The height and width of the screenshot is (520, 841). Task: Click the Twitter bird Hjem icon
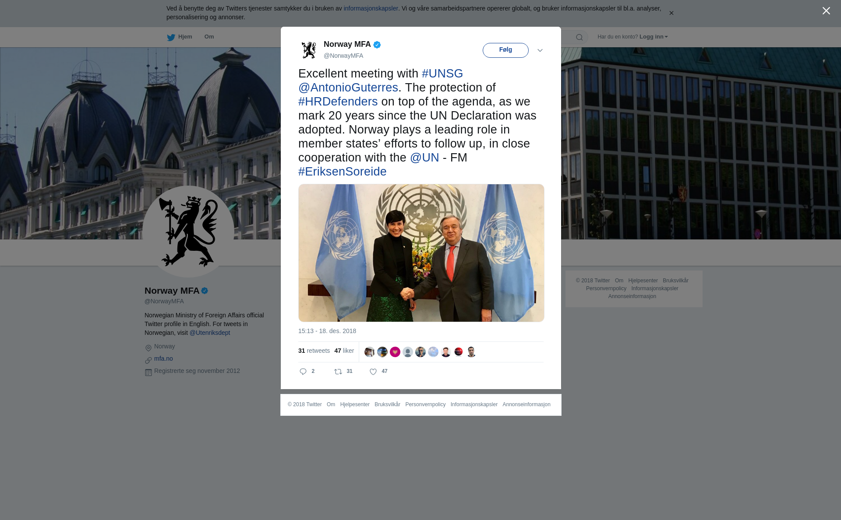[171, 37]
